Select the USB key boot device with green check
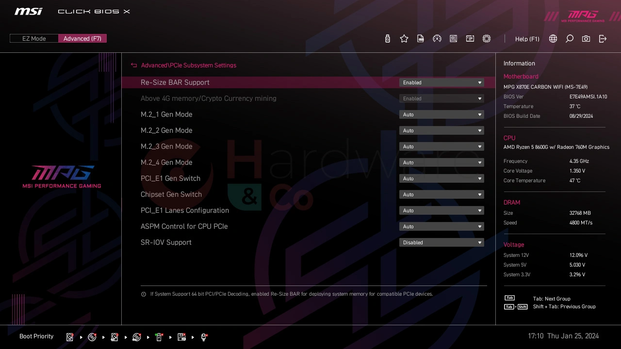Viewport: 621px width, 349px height. point(159,337)
